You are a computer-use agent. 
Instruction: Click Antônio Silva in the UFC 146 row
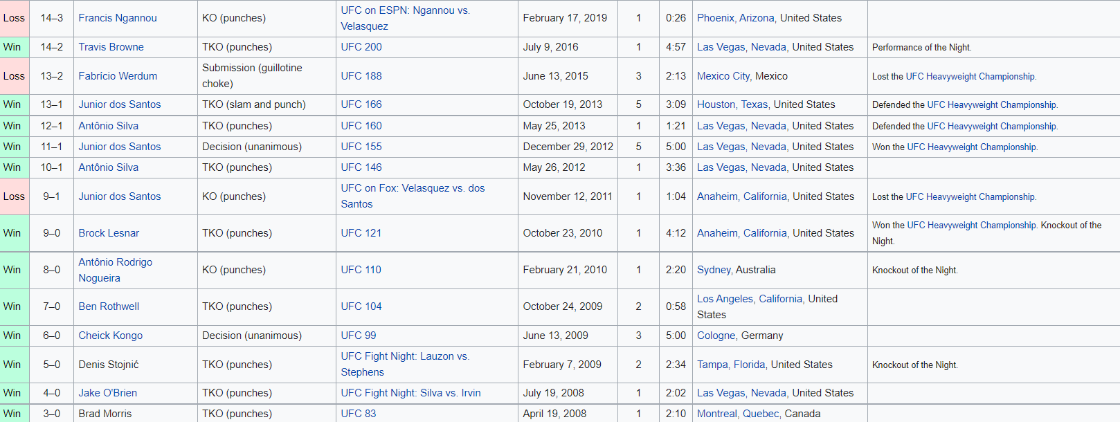coord(109,167)
